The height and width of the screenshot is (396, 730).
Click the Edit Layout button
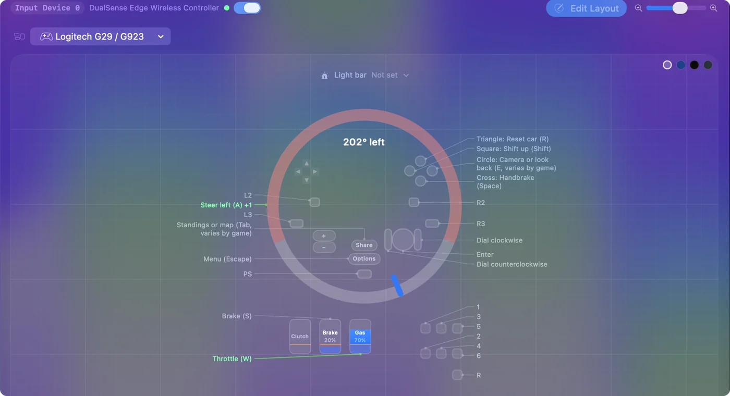click(586, 8)
